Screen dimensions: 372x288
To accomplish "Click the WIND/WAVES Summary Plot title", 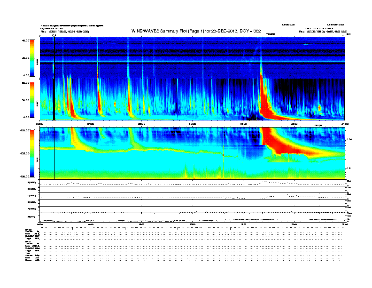I will tap(196, 31).
